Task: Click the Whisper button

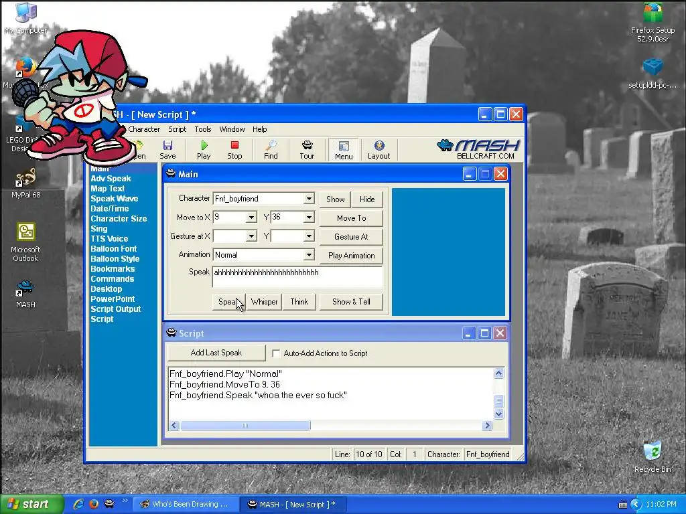Action: tap(264, 302)
